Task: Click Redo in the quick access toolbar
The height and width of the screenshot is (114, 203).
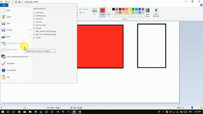Action: (9, 2)
